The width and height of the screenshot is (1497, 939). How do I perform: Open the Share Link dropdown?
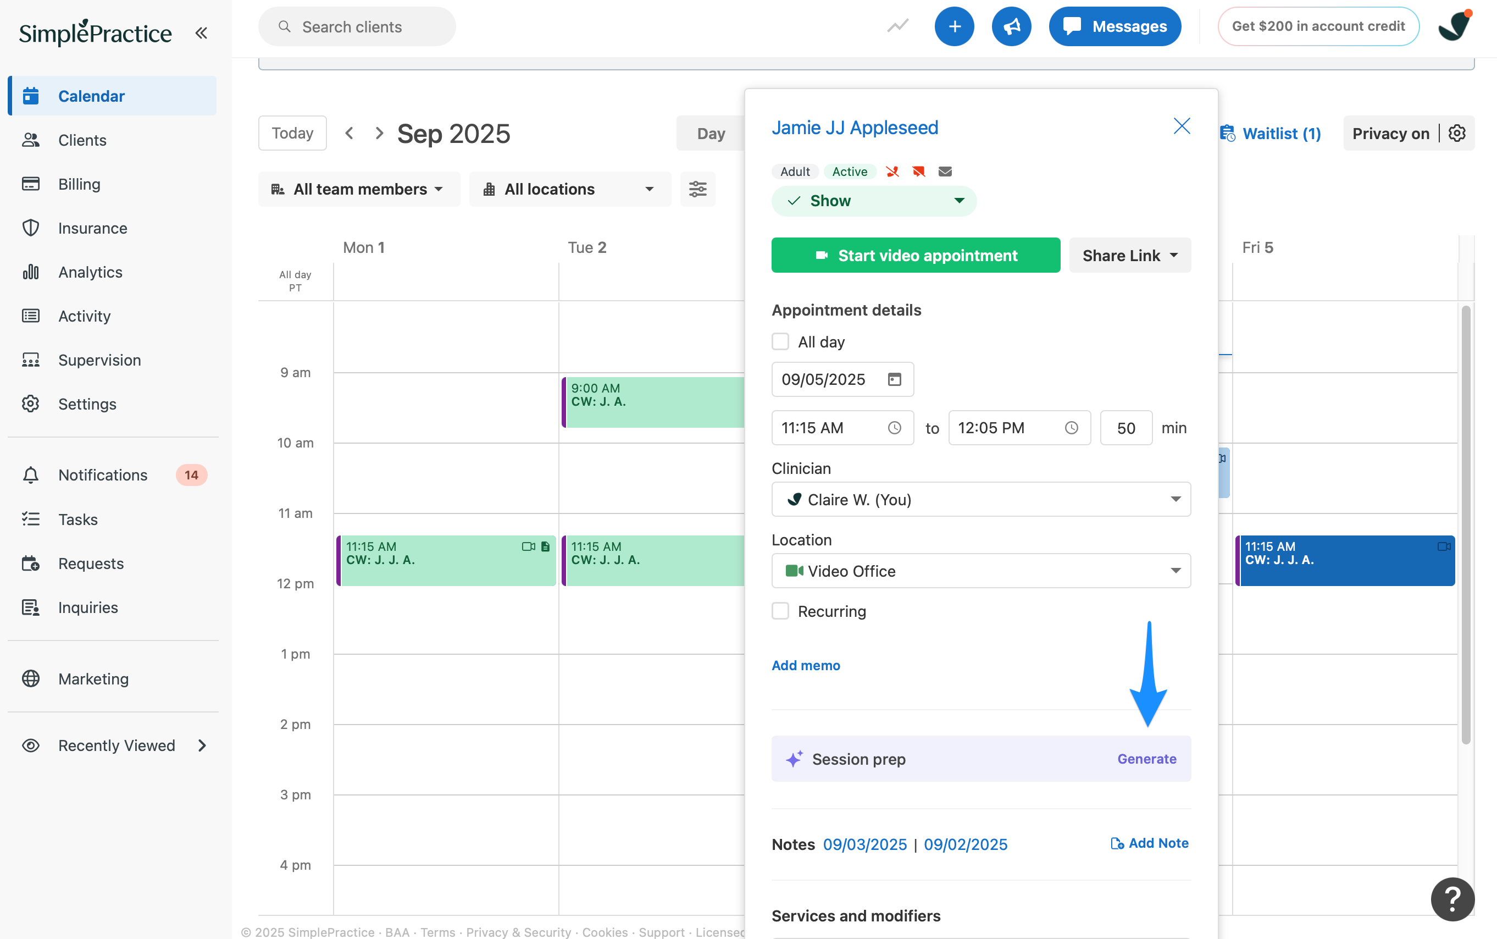1129,255
